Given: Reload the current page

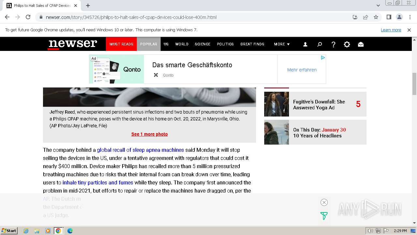Looking at the screenshot, I should point(28,17).
